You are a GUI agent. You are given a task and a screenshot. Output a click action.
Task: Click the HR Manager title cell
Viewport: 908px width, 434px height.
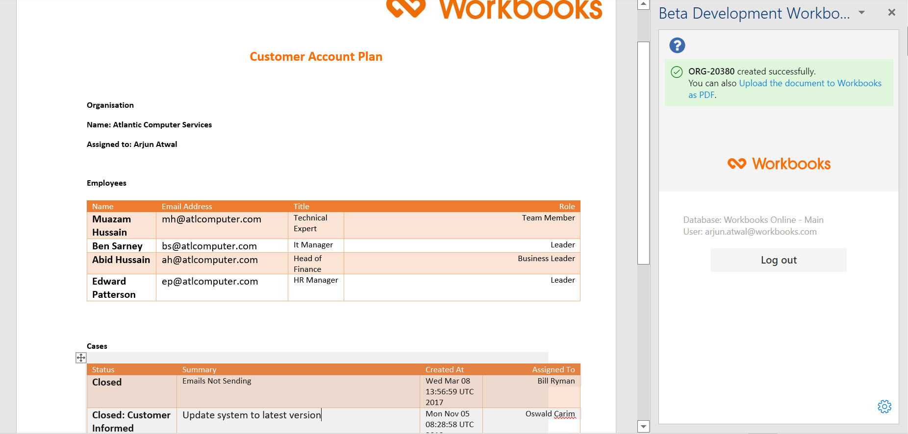[x=316, y=288]
